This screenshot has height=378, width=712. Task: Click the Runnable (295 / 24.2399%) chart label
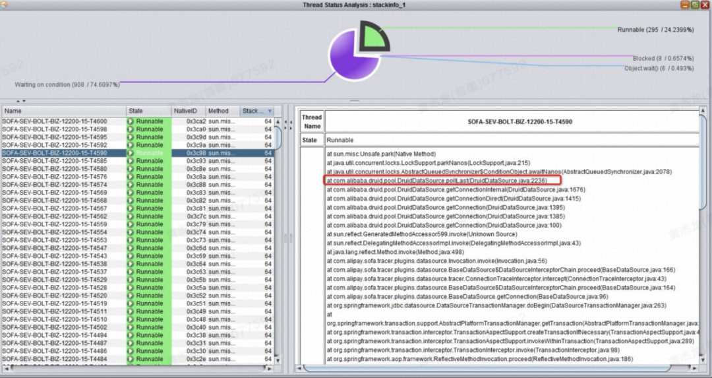(655, 30)
